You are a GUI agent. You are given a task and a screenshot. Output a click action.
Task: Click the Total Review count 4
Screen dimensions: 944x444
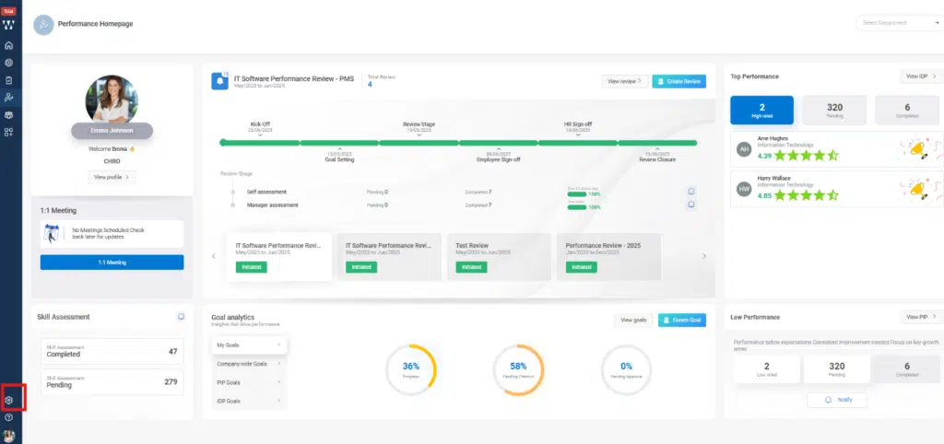coord(370,84)
